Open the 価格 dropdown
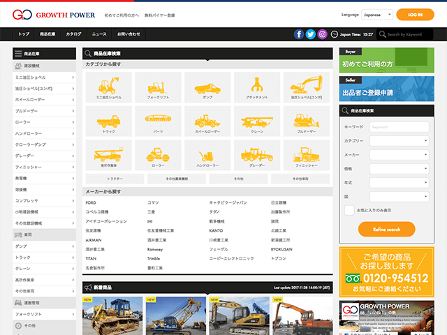The width and height of the screenshot is (447, 335). pyautogui.click(x=399, y=169)
